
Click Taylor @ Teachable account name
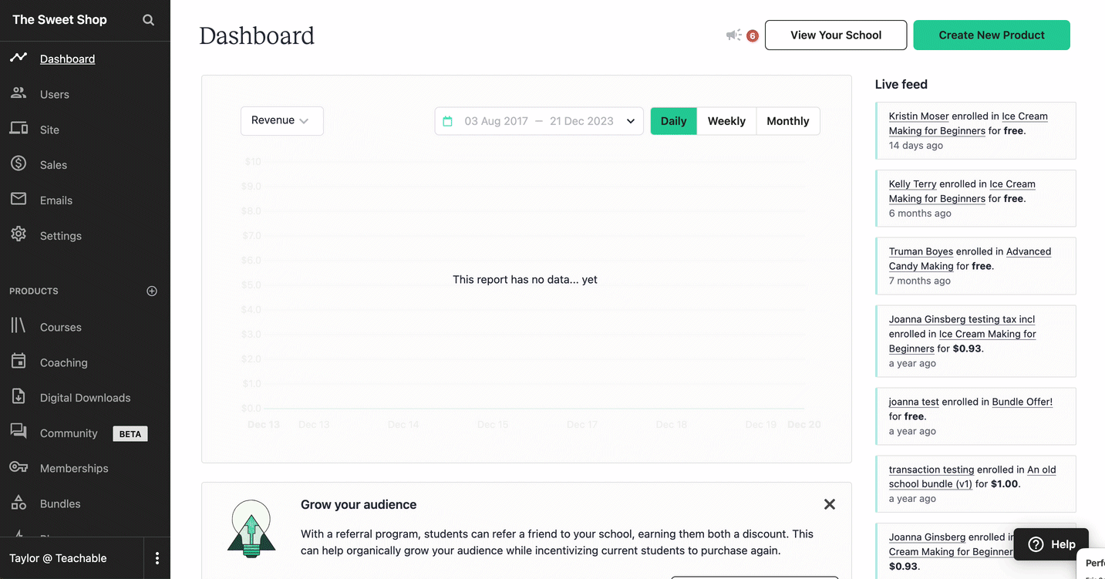(x=58, y=558)
